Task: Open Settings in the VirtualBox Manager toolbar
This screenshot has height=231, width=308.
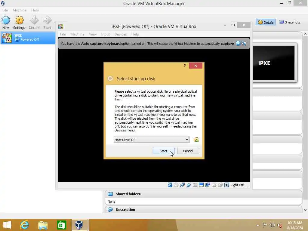Action: pyautogui.click(x=19, y=22)
